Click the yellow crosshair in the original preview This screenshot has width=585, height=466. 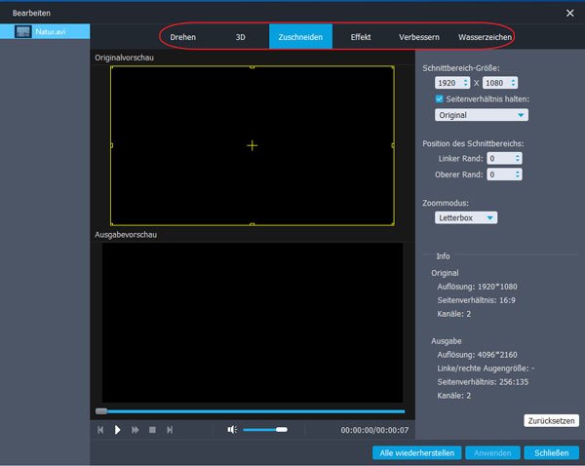pyautogui.click(x=253, y=145)
